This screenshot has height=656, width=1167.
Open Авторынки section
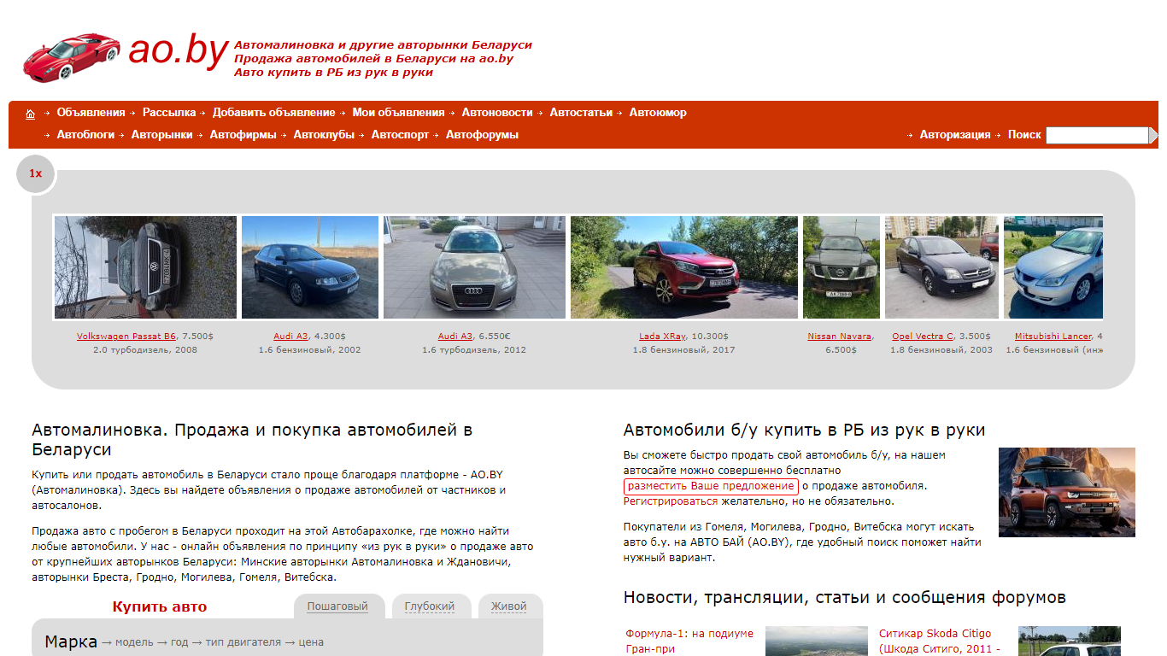[162, 135]
